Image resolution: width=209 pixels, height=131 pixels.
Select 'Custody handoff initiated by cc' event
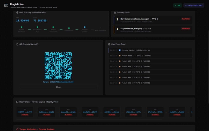pyautogui.click(x=150, y=50)
